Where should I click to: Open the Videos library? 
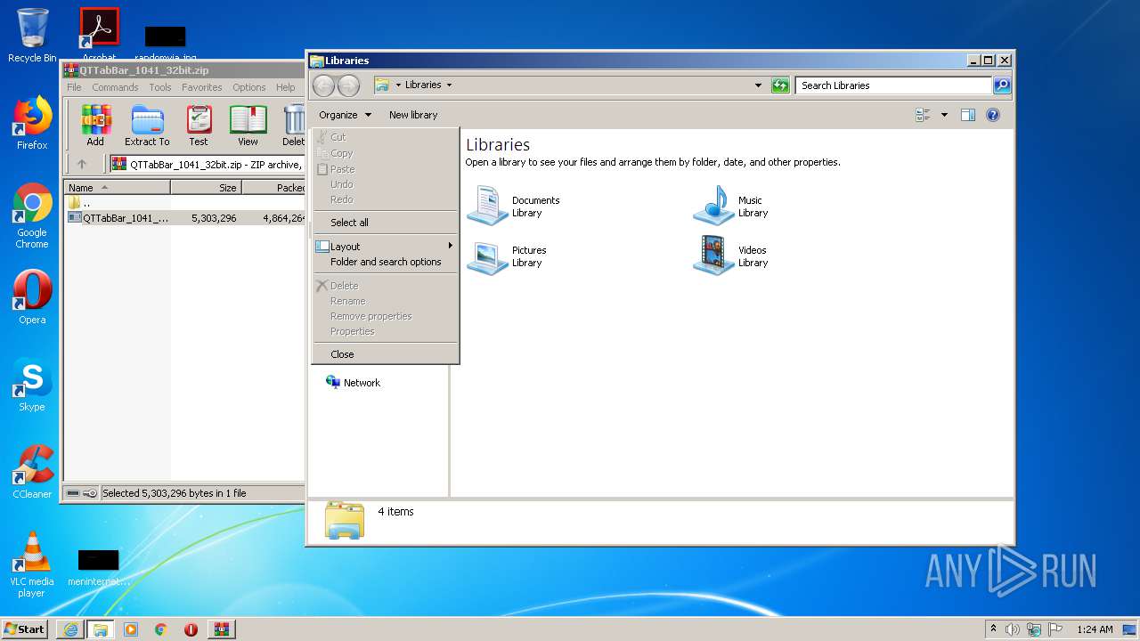(x=730, y=256)
